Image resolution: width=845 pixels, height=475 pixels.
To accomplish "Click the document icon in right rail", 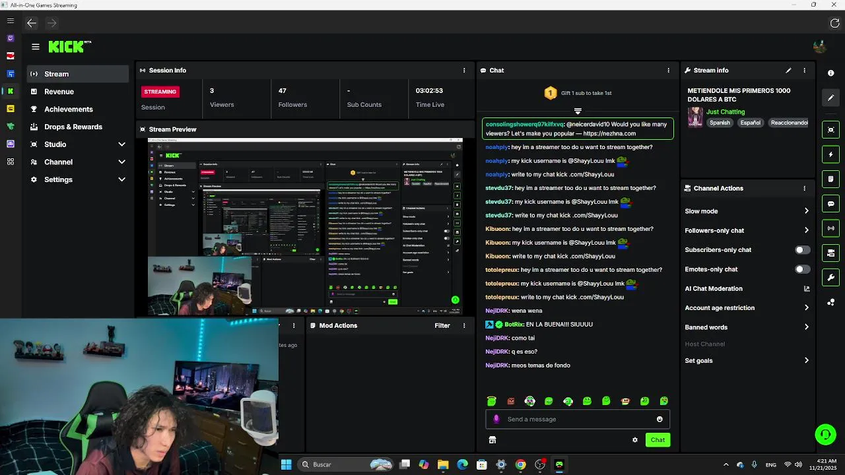I will coord(831,179).
